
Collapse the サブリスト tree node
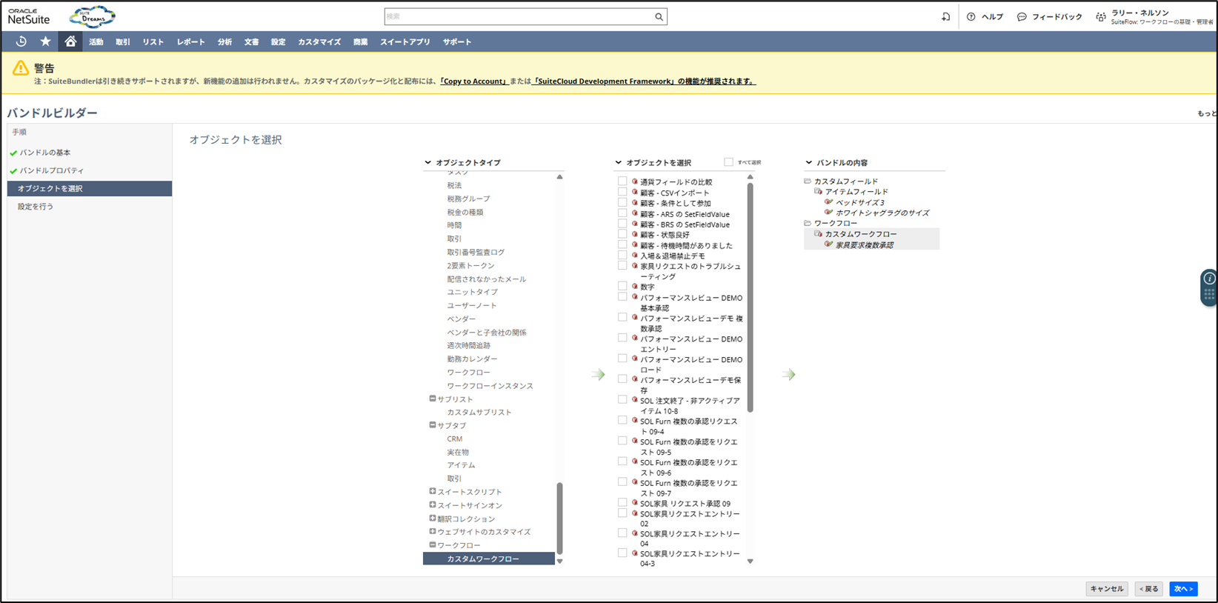tap(432, 399)
